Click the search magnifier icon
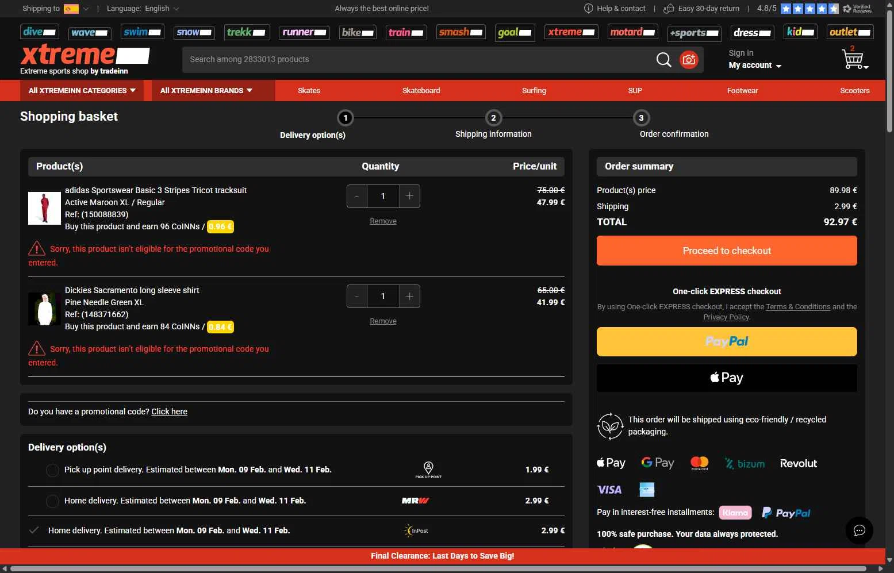Image resolution: width=894 pixels, height=573 pixels. 663,59
